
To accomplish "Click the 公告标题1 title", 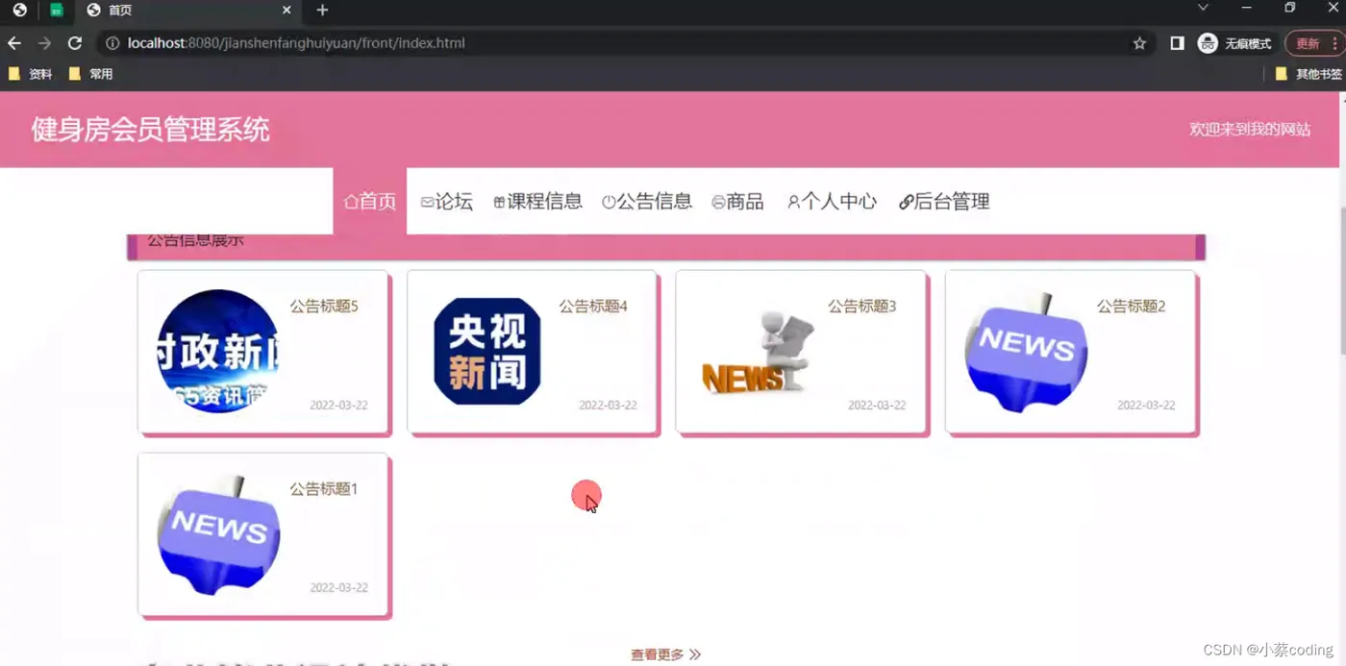I will tap(324, 489).
